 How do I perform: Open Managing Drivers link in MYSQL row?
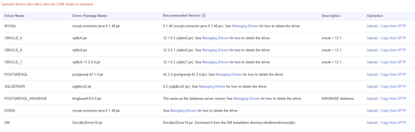(x=245, y=26)
